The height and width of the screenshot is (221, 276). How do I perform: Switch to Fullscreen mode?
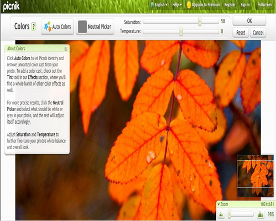coord(264,5)
